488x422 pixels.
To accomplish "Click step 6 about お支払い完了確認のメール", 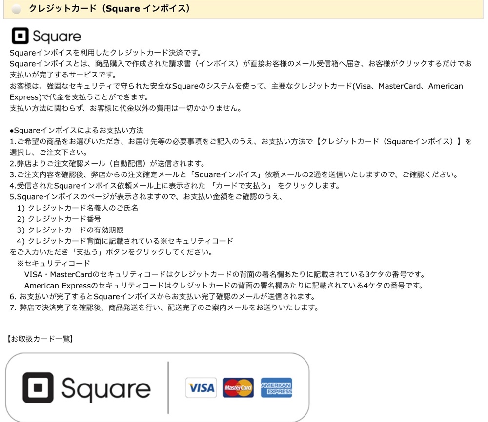I will click(163, 296).
